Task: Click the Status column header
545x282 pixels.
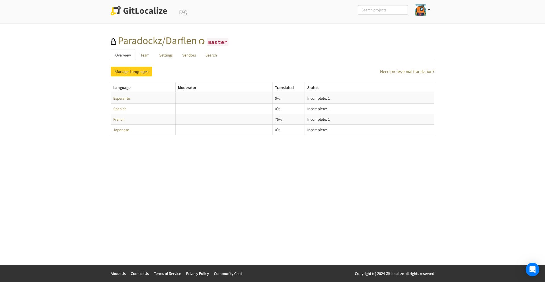Action: [x=313, y=87]
